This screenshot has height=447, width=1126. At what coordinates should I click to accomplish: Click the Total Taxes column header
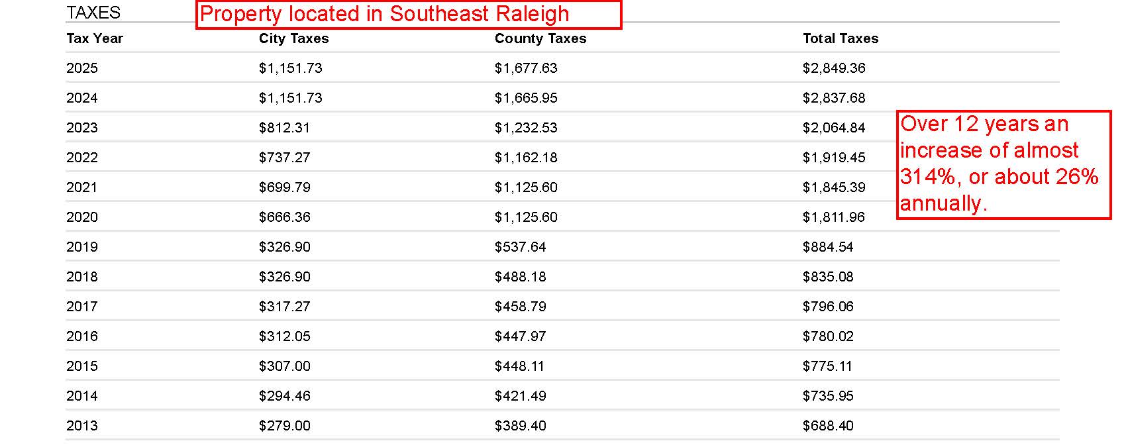pyautogui.click(x=840, y=38)
